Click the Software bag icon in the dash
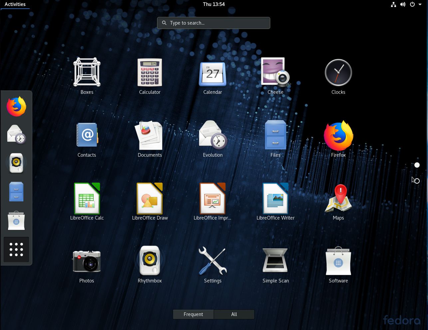 [16, 221]
